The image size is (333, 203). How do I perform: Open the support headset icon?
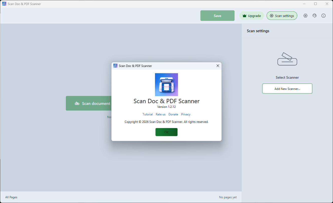pyautogui.click(x=314, y=16)
